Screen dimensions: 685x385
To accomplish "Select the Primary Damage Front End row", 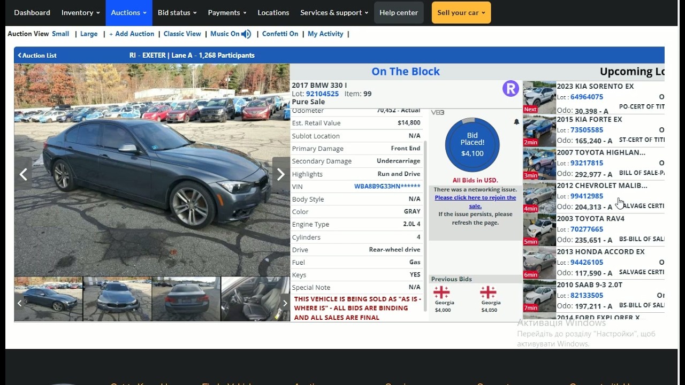I will click(356, 149).
